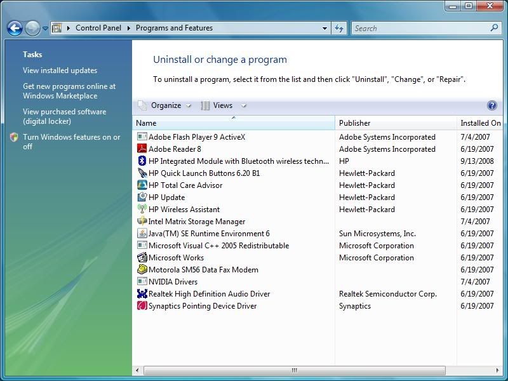508x381 pixels.
Task: Refresh the Programs and Features list
Action: click(339, 28)
